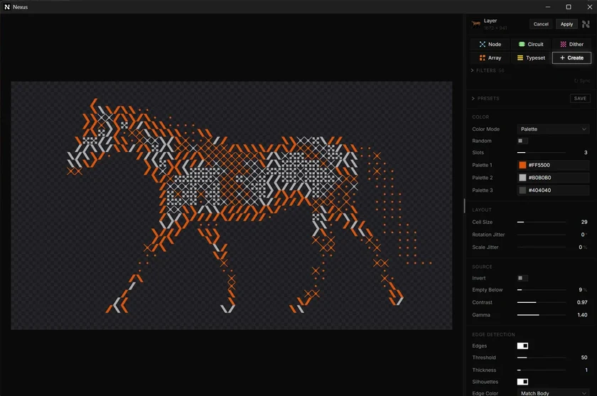Toggle the Random checkbox
This screenshot has width=597, height=396.
coord(522,141)
